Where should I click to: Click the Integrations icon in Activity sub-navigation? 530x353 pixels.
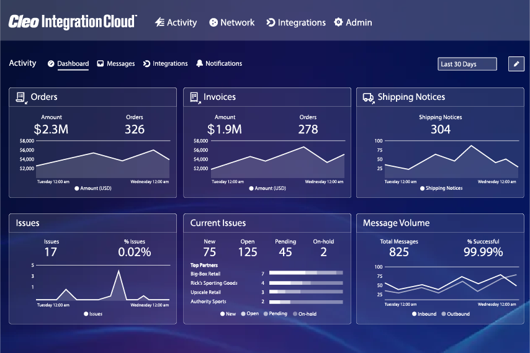[146, 63]
